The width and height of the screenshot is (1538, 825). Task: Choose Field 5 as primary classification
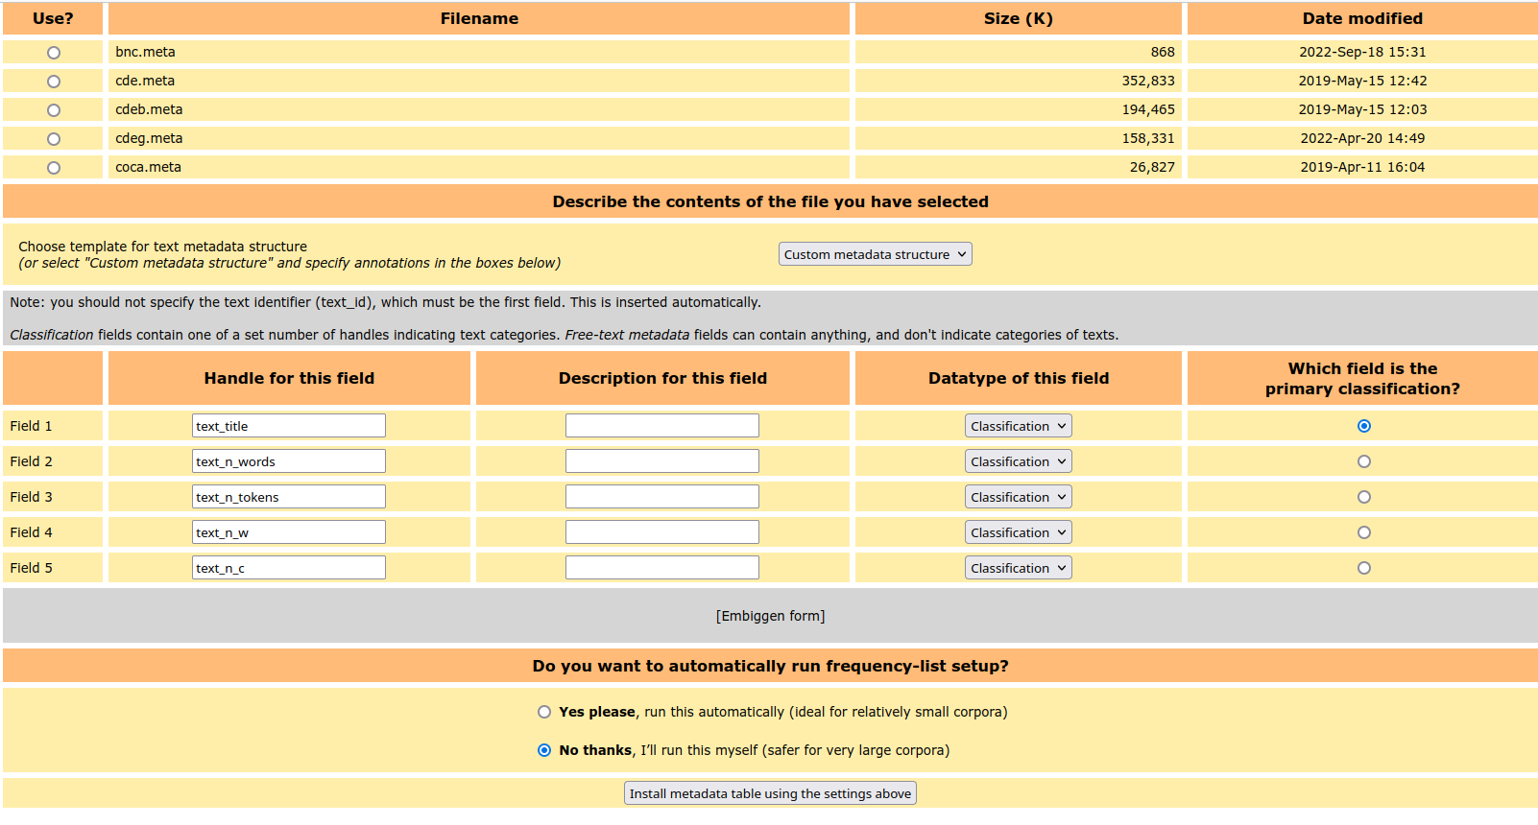(1364, 568)
